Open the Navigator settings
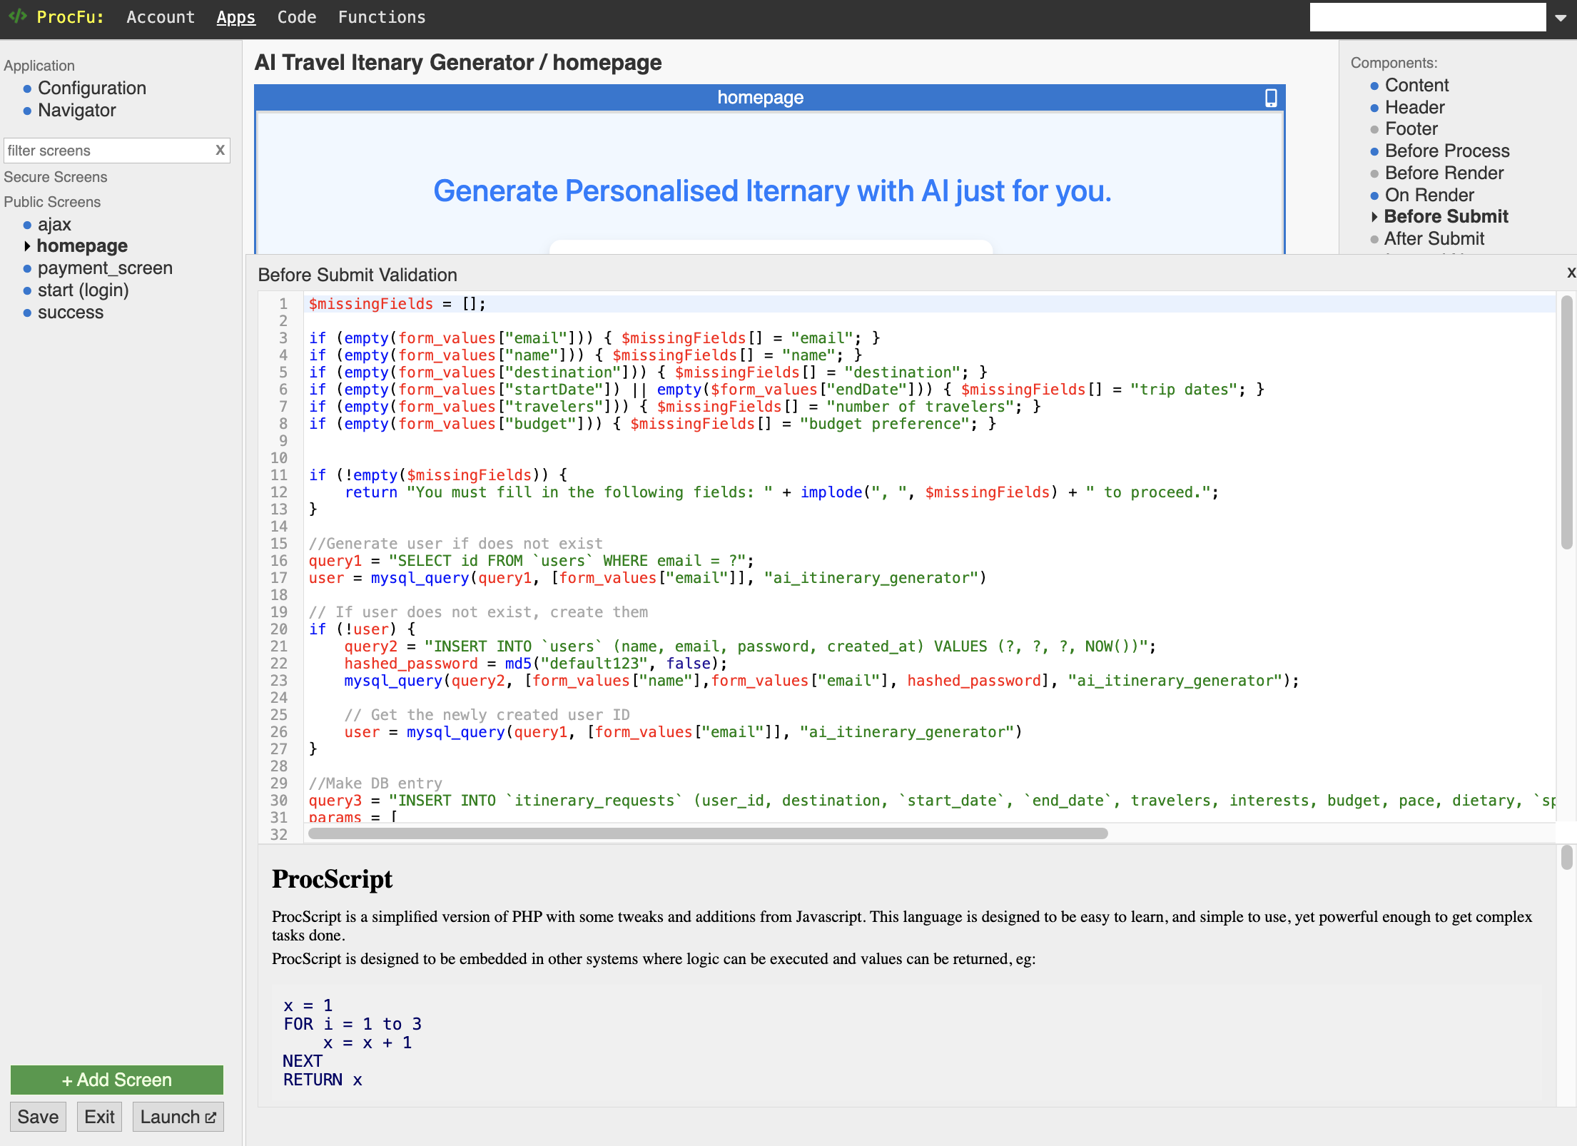1577x1146 pixels. pyautogui.click(x=77, y=110)
